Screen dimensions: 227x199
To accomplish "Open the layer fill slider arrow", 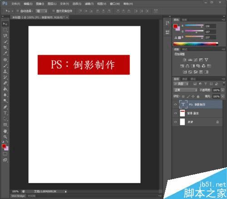I will 223,96.
